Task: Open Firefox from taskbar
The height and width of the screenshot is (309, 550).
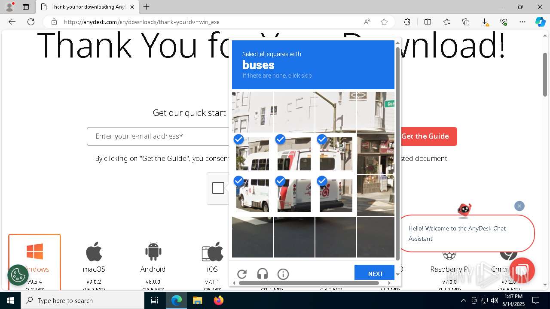Action: (218, 300)
